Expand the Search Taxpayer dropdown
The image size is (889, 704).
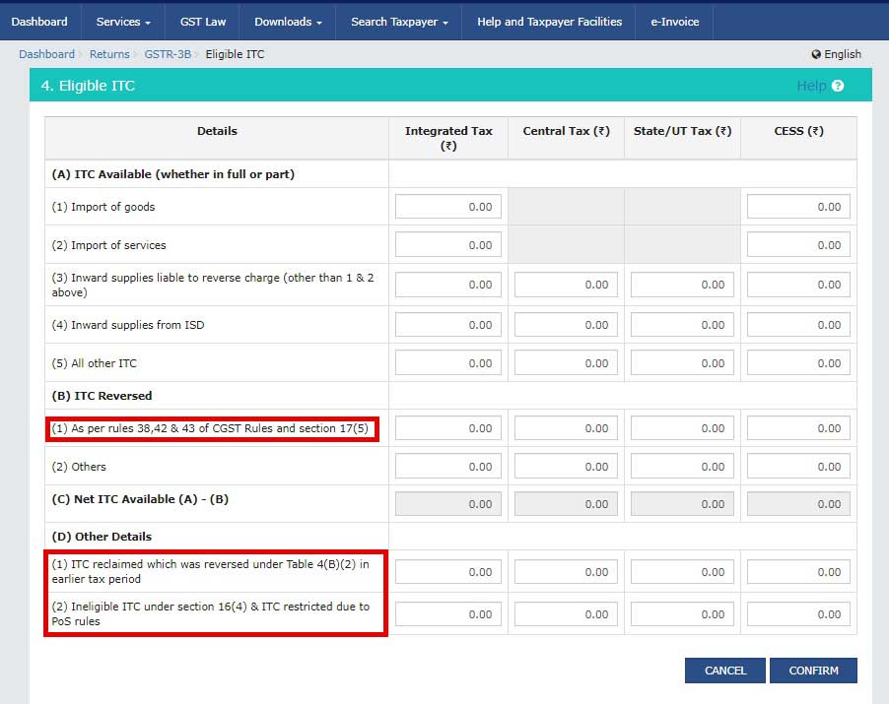pos(399,22)
